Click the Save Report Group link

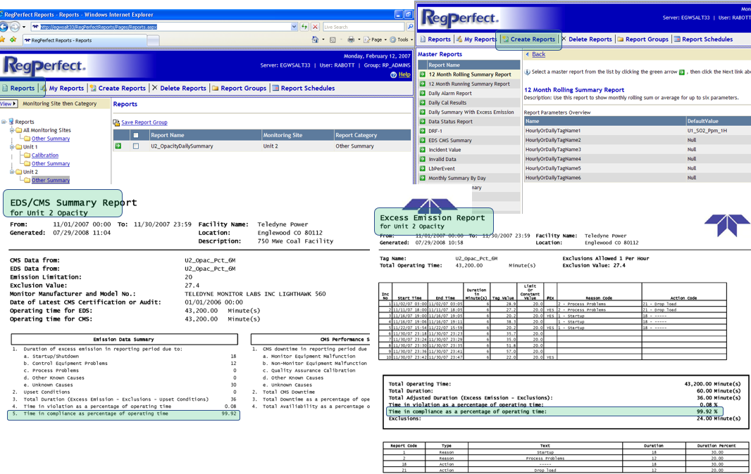(144, 122)
